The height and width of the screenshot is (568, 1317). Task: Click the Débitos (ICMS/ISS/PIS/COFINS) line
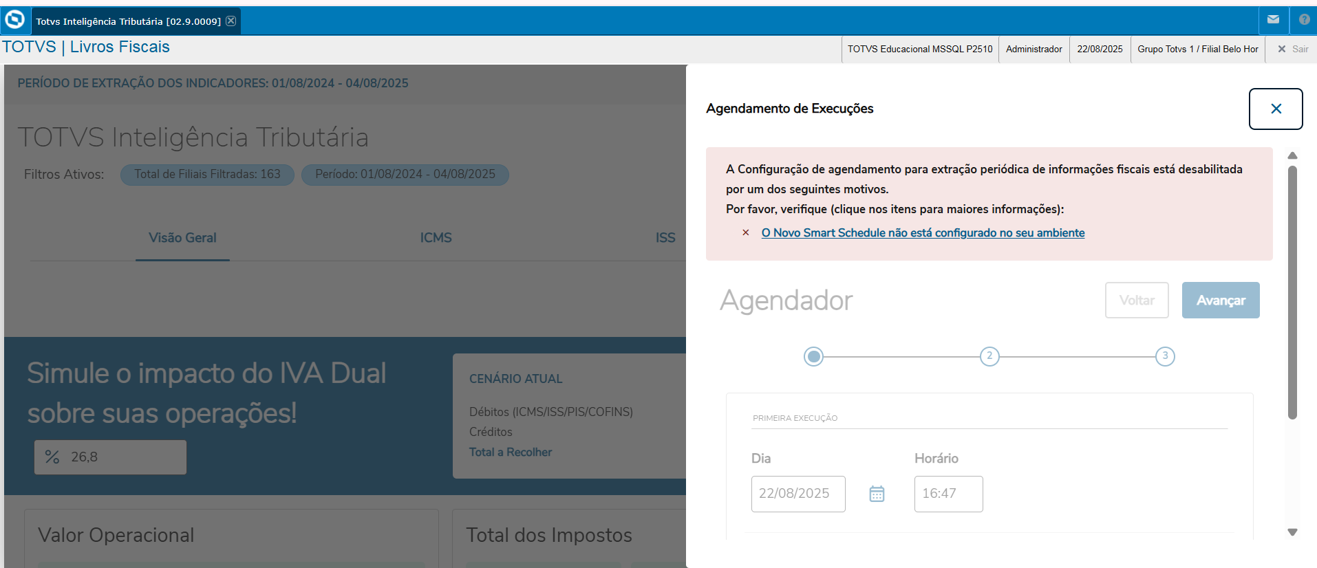point(551,412)
